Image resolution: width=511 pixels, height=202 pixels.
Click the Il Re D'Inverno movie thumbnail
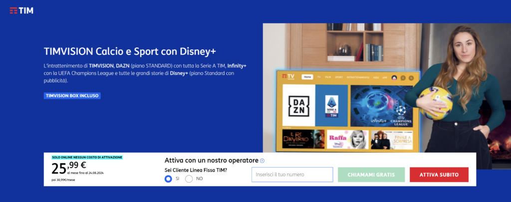pyautogui.click(x=303, y=140)
